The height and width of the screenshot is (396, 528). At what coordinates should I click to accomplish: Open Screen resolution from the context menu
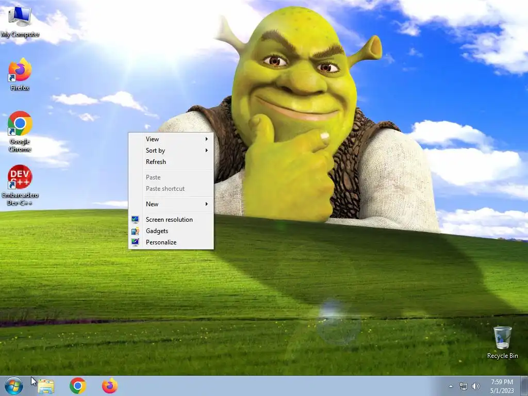[171, 220]
